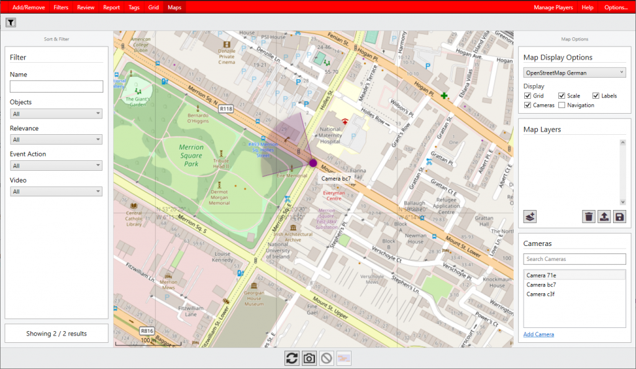Click the R816 road shield on the map
The image size is (636, 369).
(147, 331)
